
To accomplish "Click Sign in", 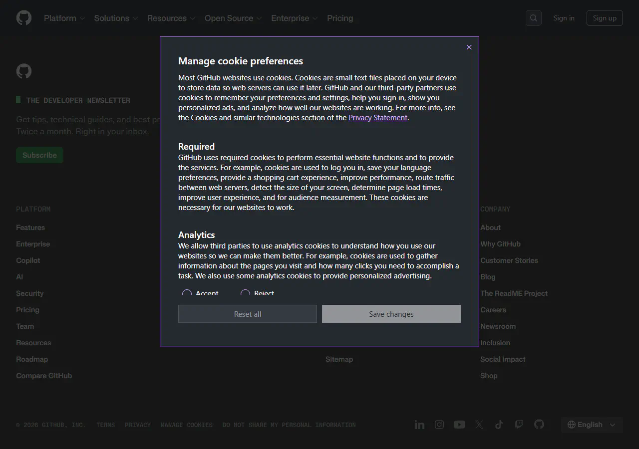I will pos(564,18).
